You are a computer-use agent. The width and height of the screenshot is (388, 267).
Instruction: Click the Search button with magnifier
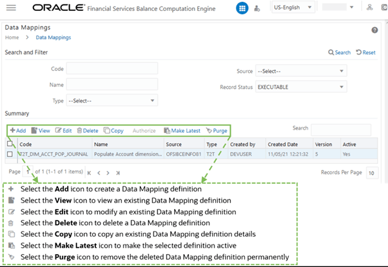(x=339, y=52)
